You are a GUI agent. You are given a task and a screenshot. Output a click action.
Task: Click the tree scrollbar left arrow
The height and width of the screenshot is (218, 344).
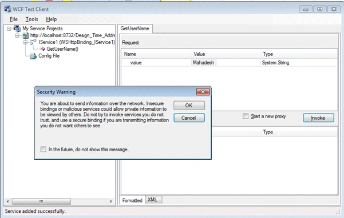click(8, 201)
